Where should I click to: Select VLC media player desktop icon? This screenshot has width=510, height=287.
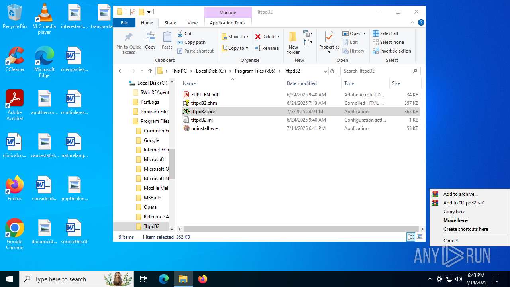pos(44,20)
